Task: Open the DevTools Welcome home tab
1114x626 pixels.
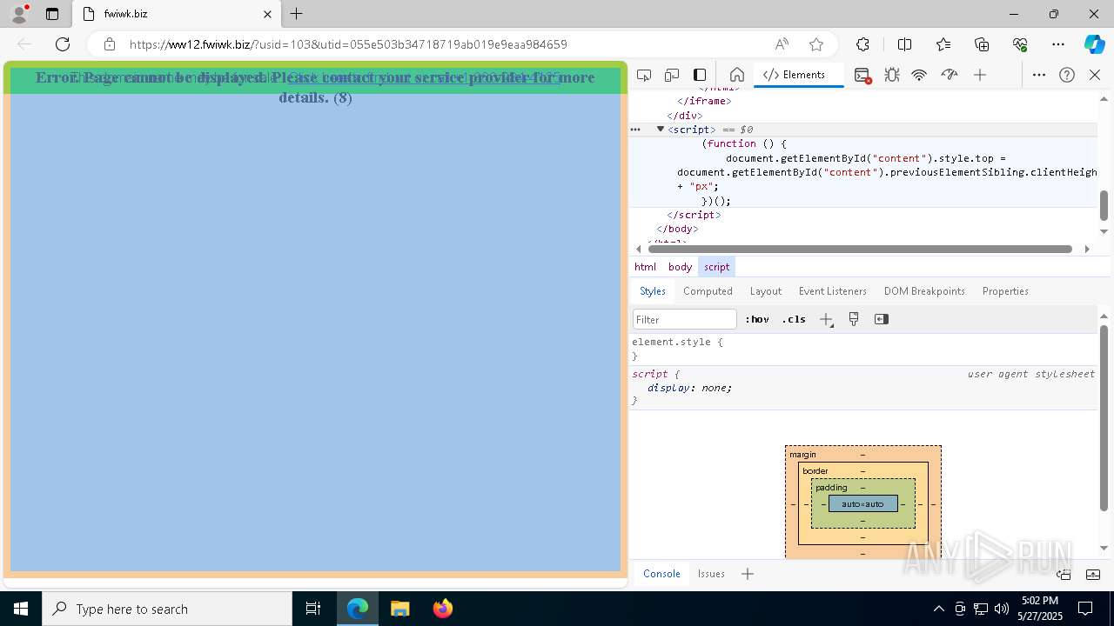Action: click(x=736, y=75)
